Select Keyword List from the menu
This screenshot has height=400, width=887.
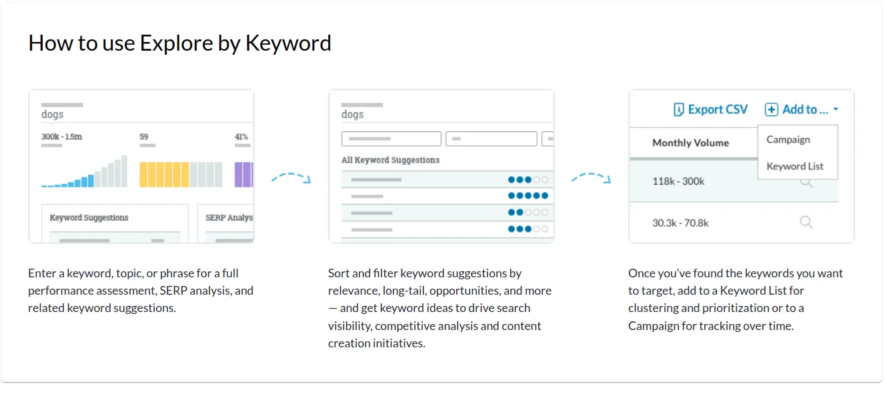pos(795,166)
